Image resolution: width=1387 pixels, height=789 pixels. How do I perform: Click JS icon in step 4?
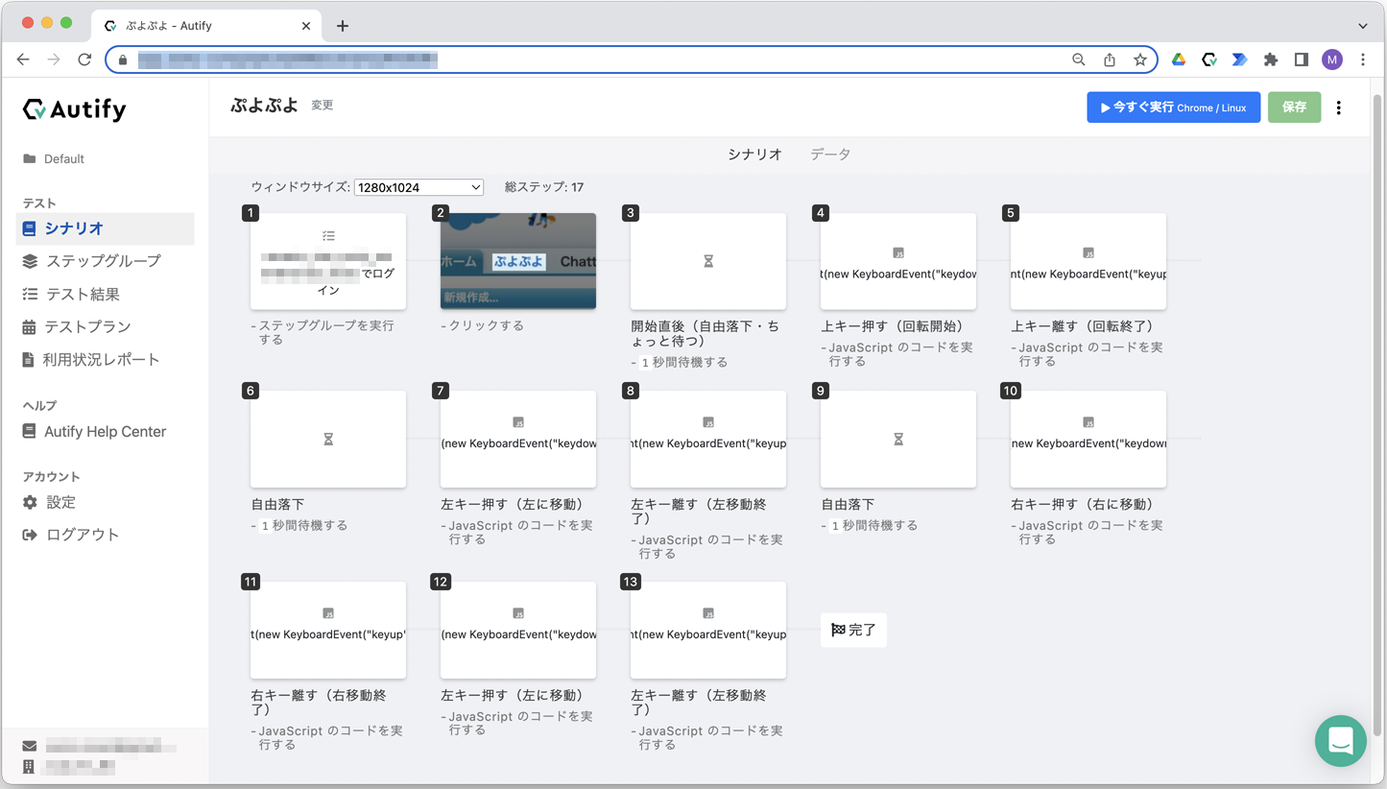pos(898,253)
